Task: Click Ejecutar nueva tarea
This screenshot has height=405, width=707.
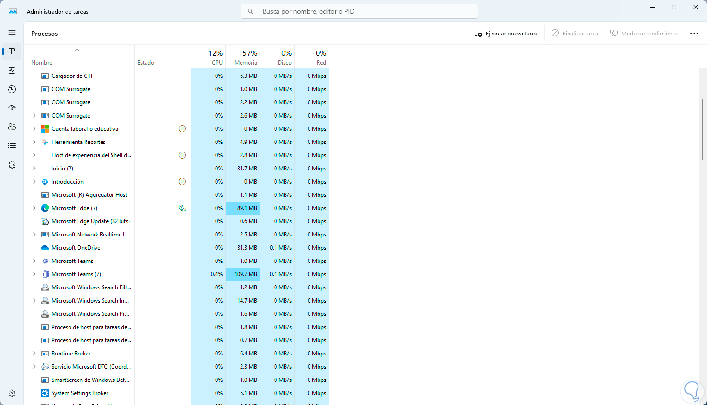Action: pyautogui.click(x=506, y=34)
